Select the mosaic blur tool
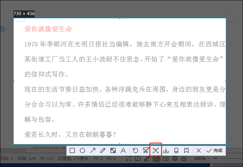Viewport: 243px width, 167px height. pyautogui.click(x=113, y=150)
